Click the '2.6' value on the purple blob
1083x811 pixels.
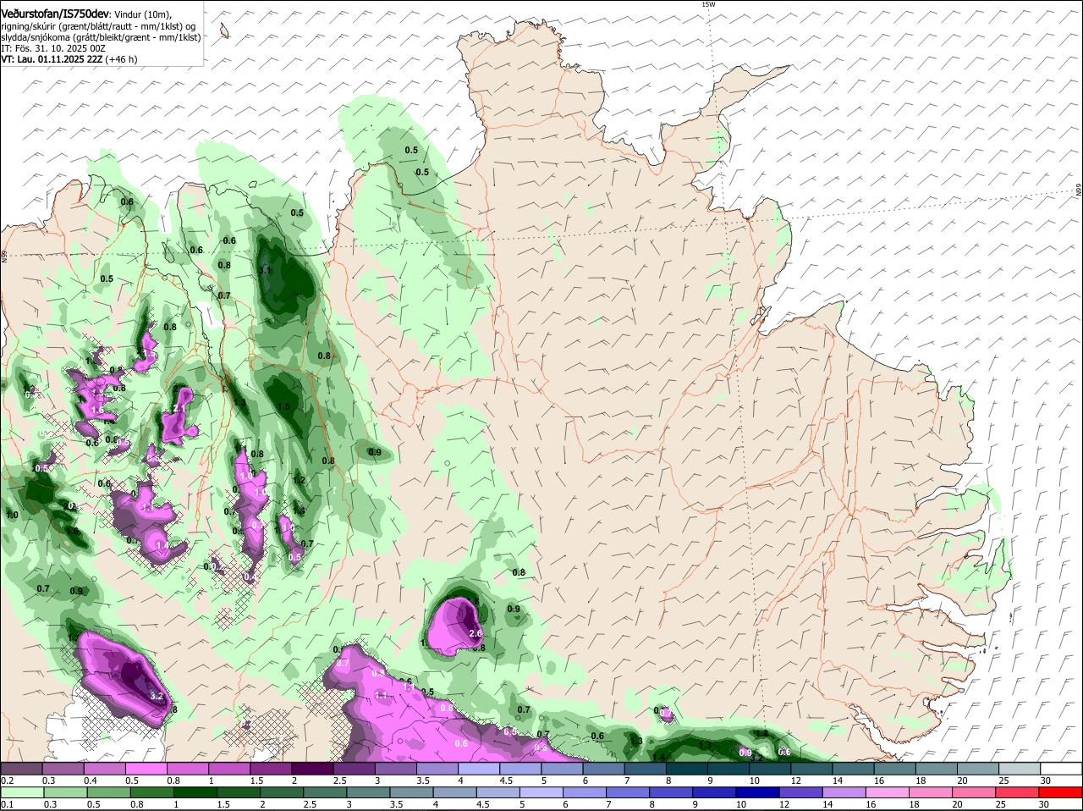pos(475,633)
